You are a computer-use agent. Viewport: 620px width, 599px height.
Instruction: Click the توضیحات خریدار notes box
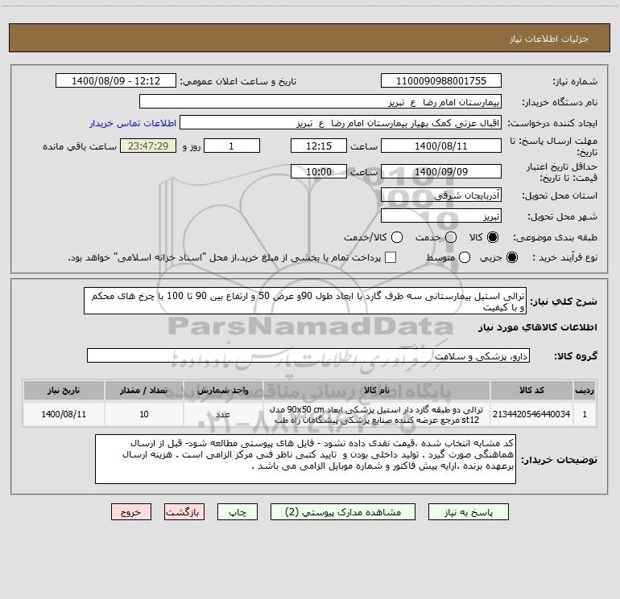305,459
